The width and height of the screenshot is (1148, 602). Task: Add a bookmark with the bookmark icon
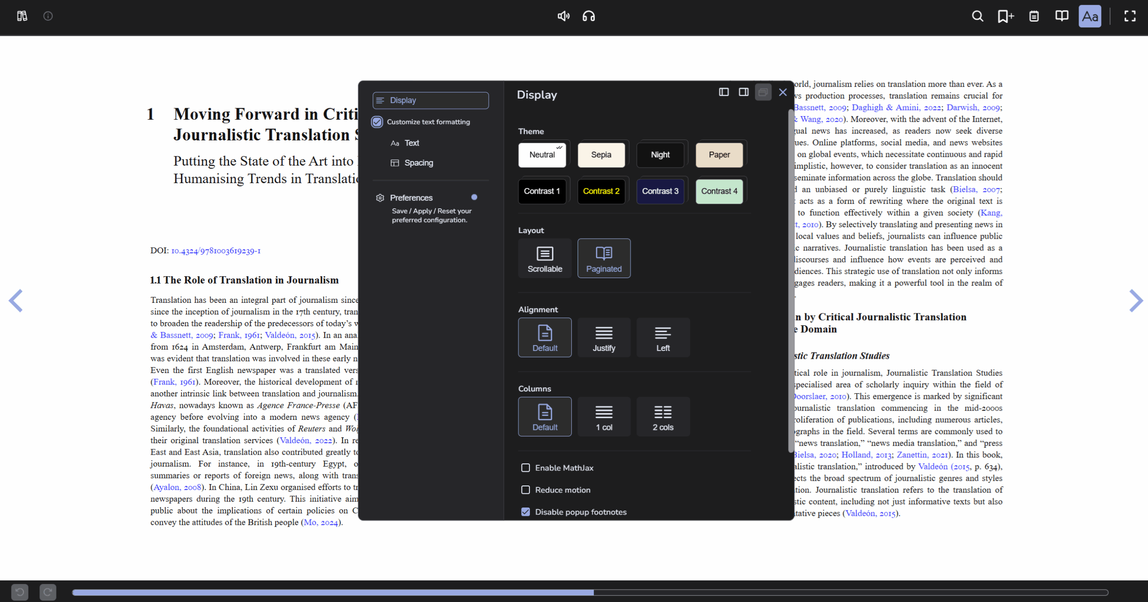pyautogui.click(x=1005, y=16)
